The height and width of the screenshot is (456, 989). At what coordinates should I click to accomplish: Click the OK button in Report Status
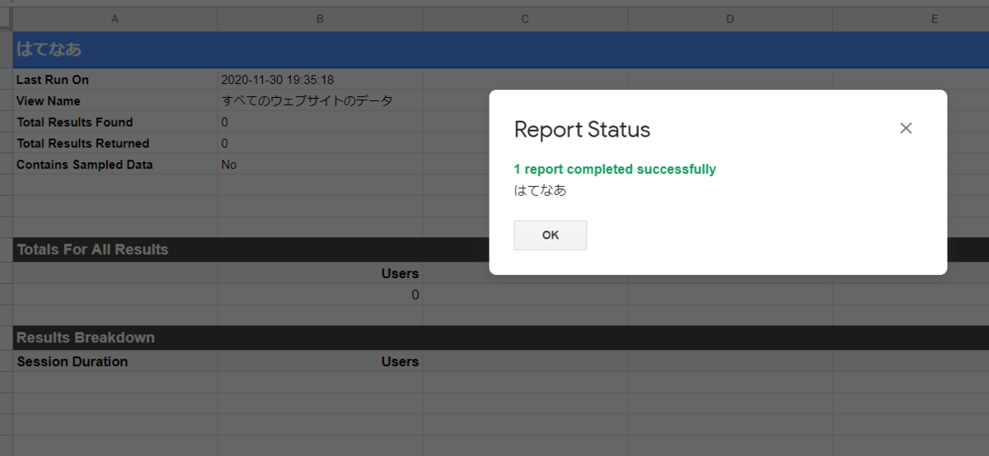pos(550,235)
